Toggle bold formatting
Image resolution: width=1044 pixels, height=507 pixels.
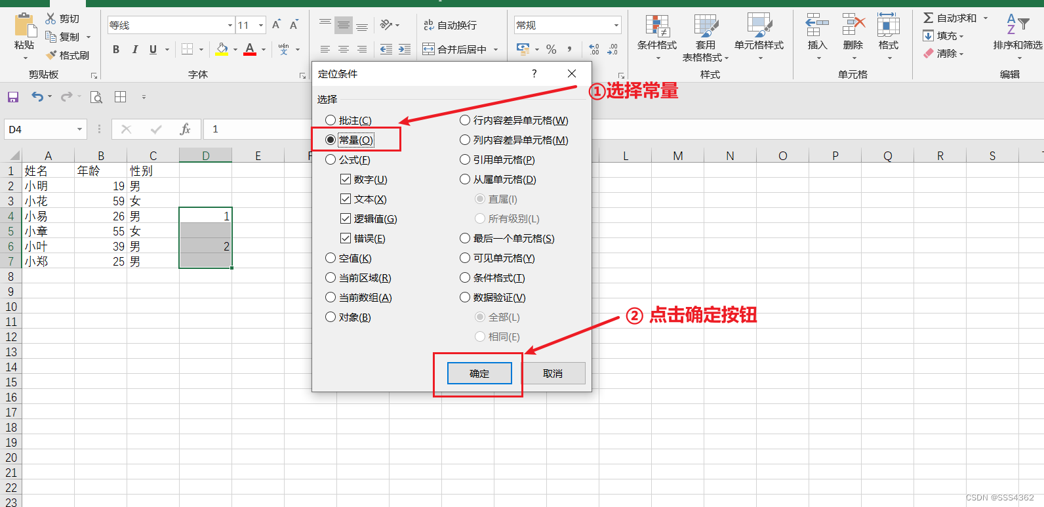coord(116,49)
